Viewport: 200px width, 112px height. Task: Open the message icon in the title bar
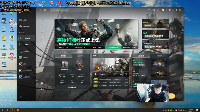153,10
